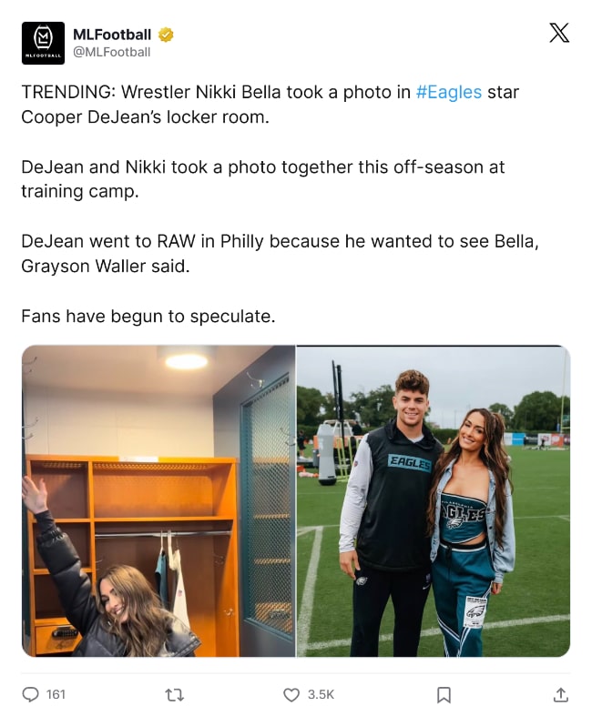Visit the @MLFootball handle

112,53
